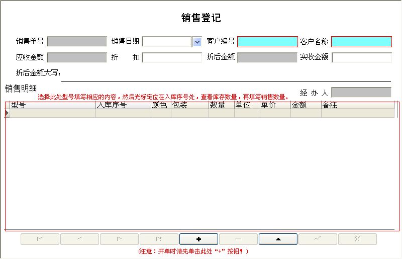
Task: Select the current row indicator arrow
Action: click(7, 113)
